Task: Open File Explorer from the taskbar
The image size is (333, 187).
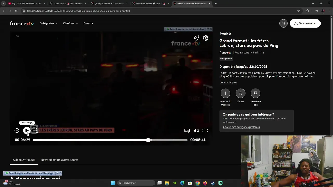Action: (167, 183)
